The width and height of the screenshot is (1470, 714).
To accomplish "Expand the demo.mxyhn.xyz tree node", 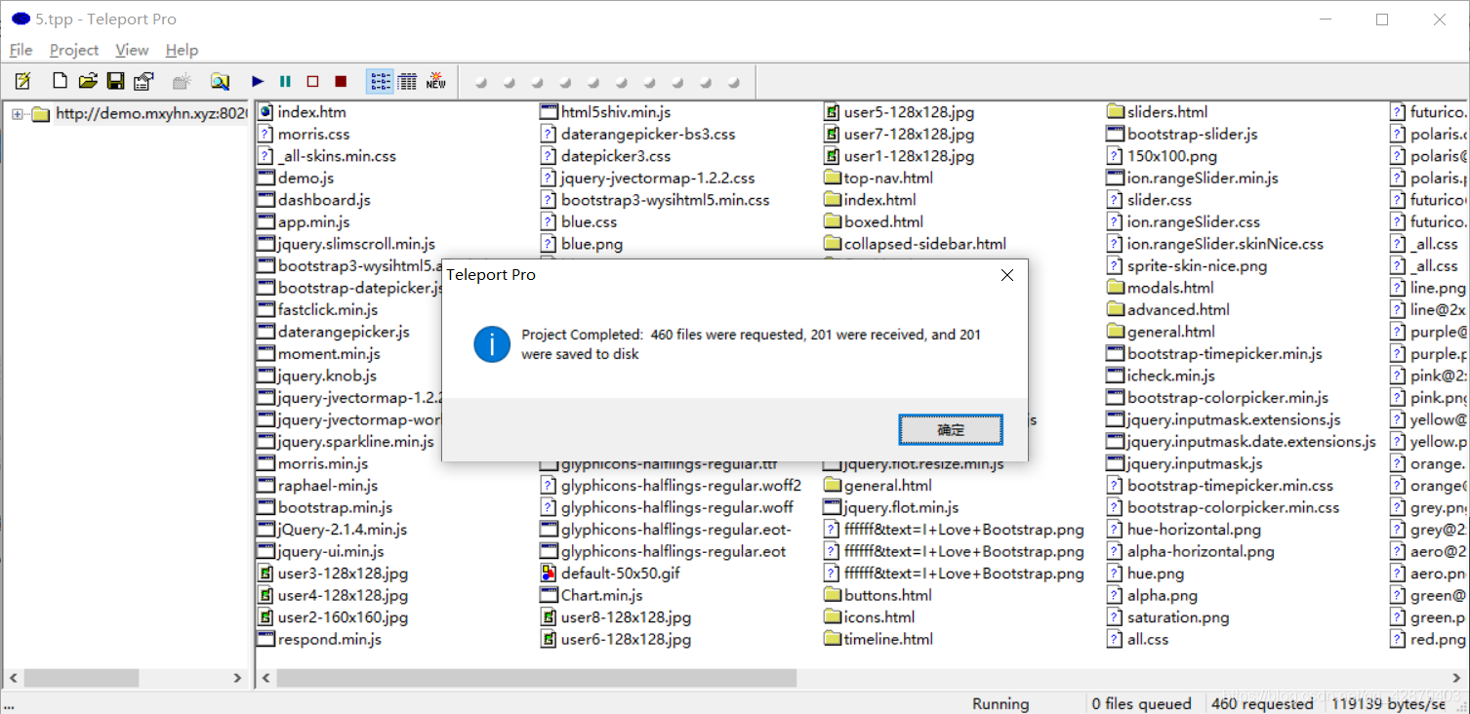I will tap(18, 114).
